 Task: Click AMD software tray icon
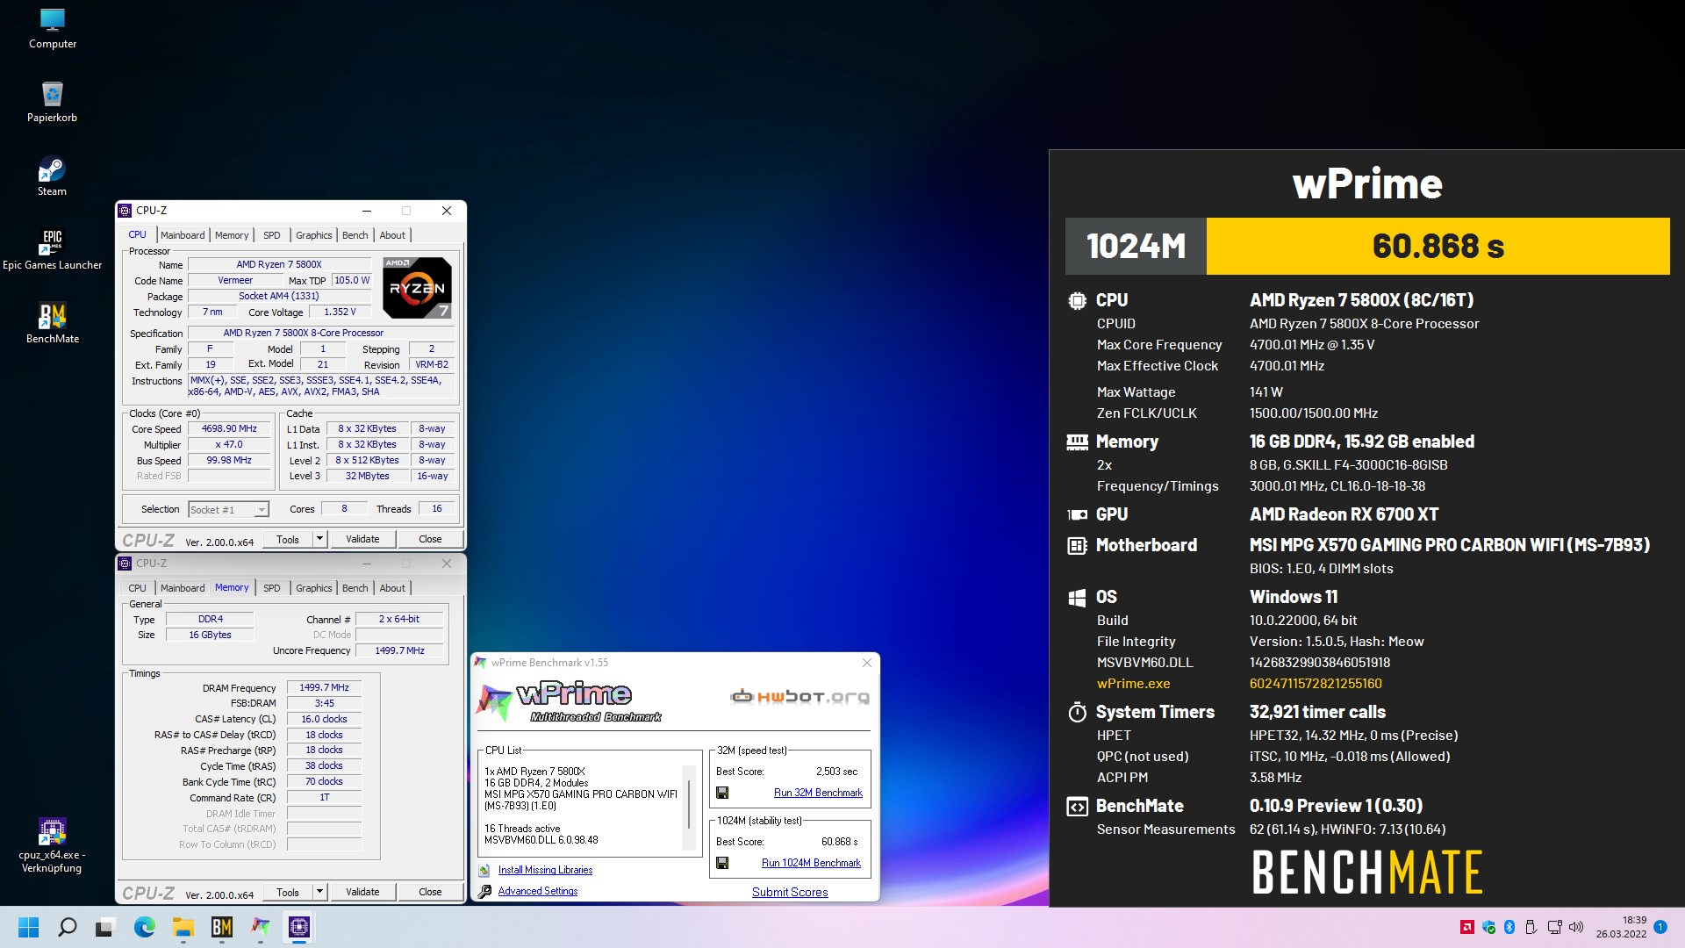1466,927
